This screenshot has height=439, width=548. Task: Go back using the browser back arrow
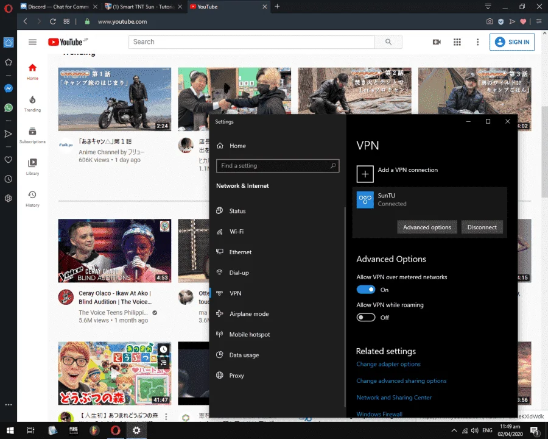tap(25, 21)
